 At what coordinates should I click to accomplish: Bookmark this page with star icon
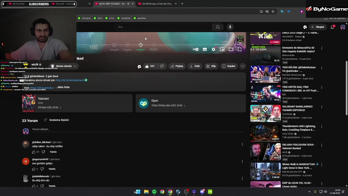[x=273, y=11]
